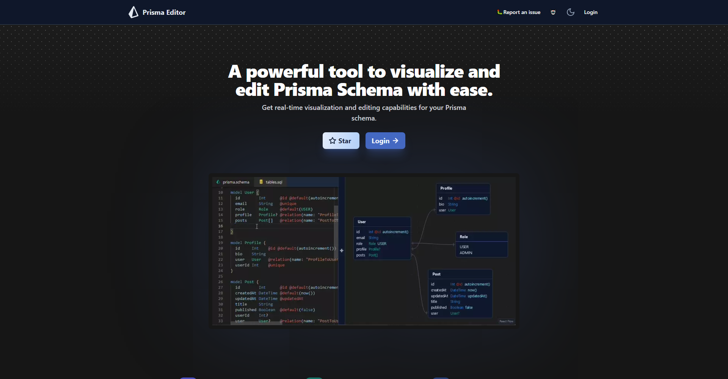
Task: Select the prisma.schema tab
Action: [236, 182]
